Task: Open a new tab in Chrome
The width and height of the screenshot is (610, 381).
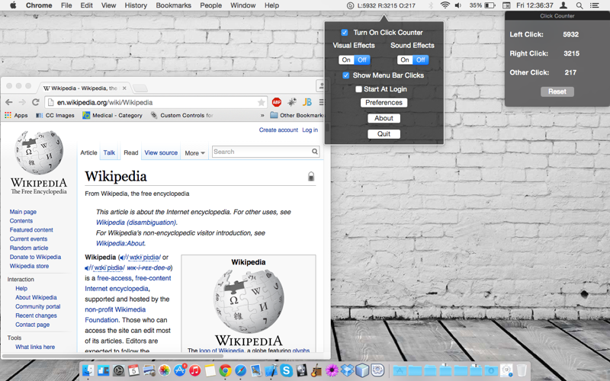Action: (140, 88)
